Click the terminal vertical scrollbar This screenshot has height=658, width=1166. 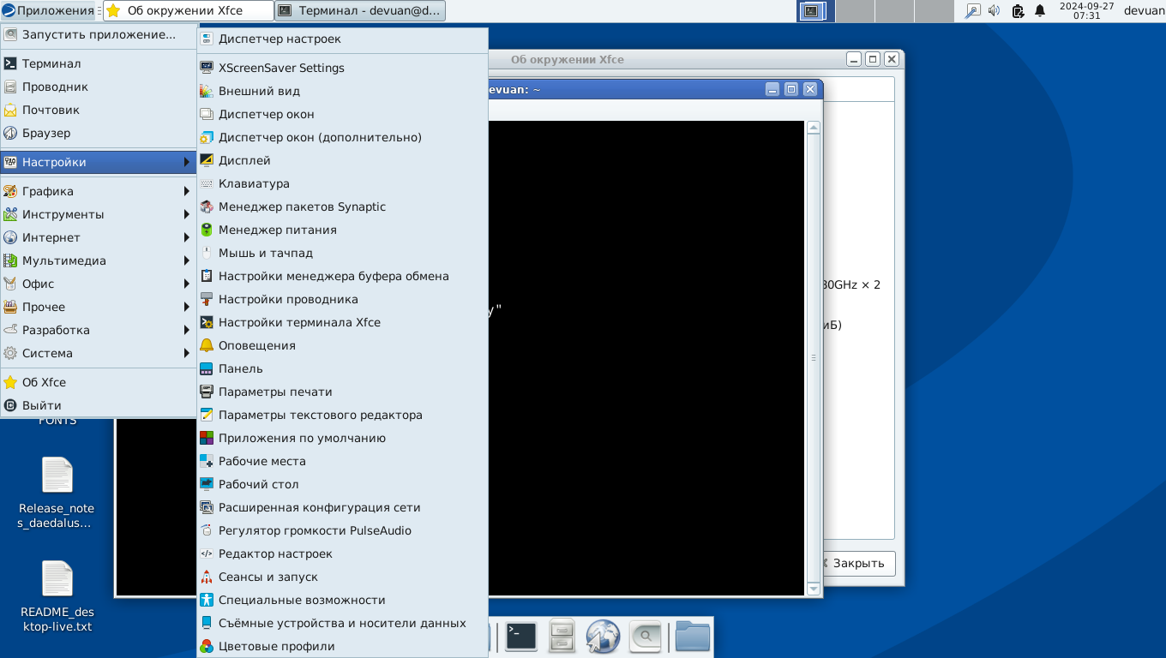coord(814,357)
